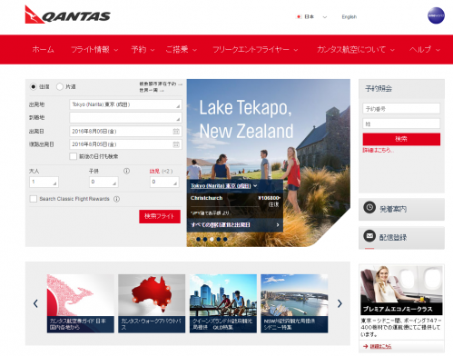The image size is (453, 356).
Task: Open the Tokyo (Narita) origin dropdown on banner
Action: click(x=223, y=185)
